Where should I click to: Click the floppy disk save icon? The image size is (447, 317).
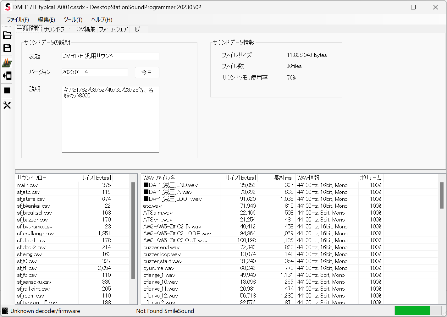7,48
